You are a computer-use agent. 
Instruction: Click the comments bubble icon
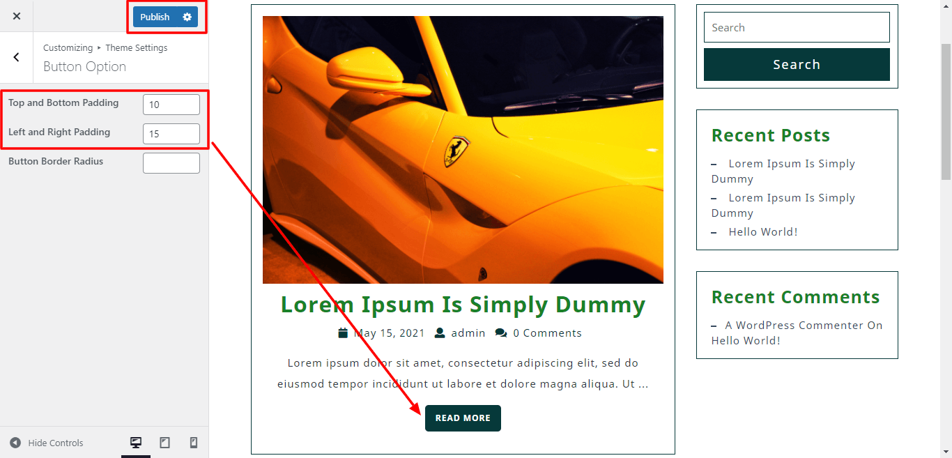(501, 333)
